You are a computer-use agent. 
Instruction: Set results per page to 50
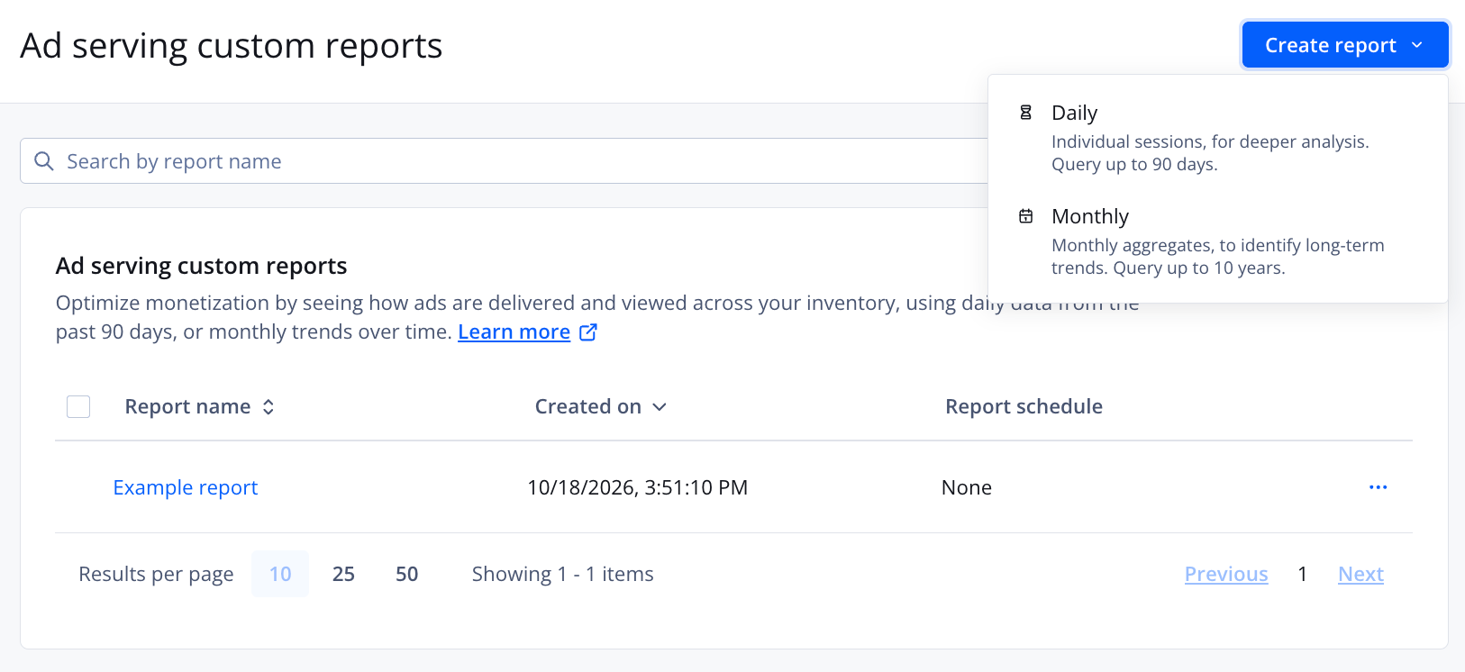tap(407, 574)
